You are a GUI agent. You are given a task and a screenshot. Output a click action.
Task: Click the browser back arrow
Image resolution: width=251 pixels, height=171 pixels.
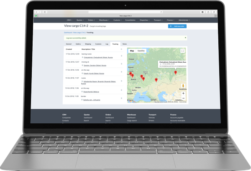coord(36,12)
